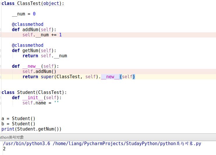Click the 'return self.__num' statement
The image size is (216, 155).
pos(45,56)
